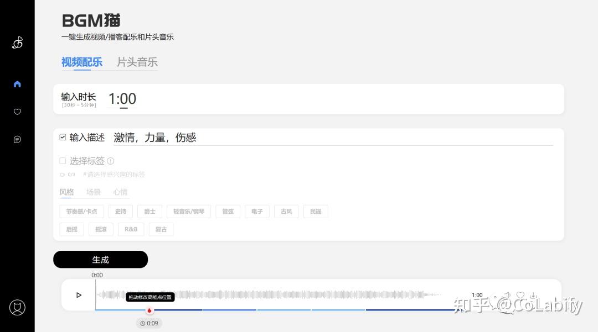Click the 1:00 duration input field
598x332 pixels.
tap(122, 98)
